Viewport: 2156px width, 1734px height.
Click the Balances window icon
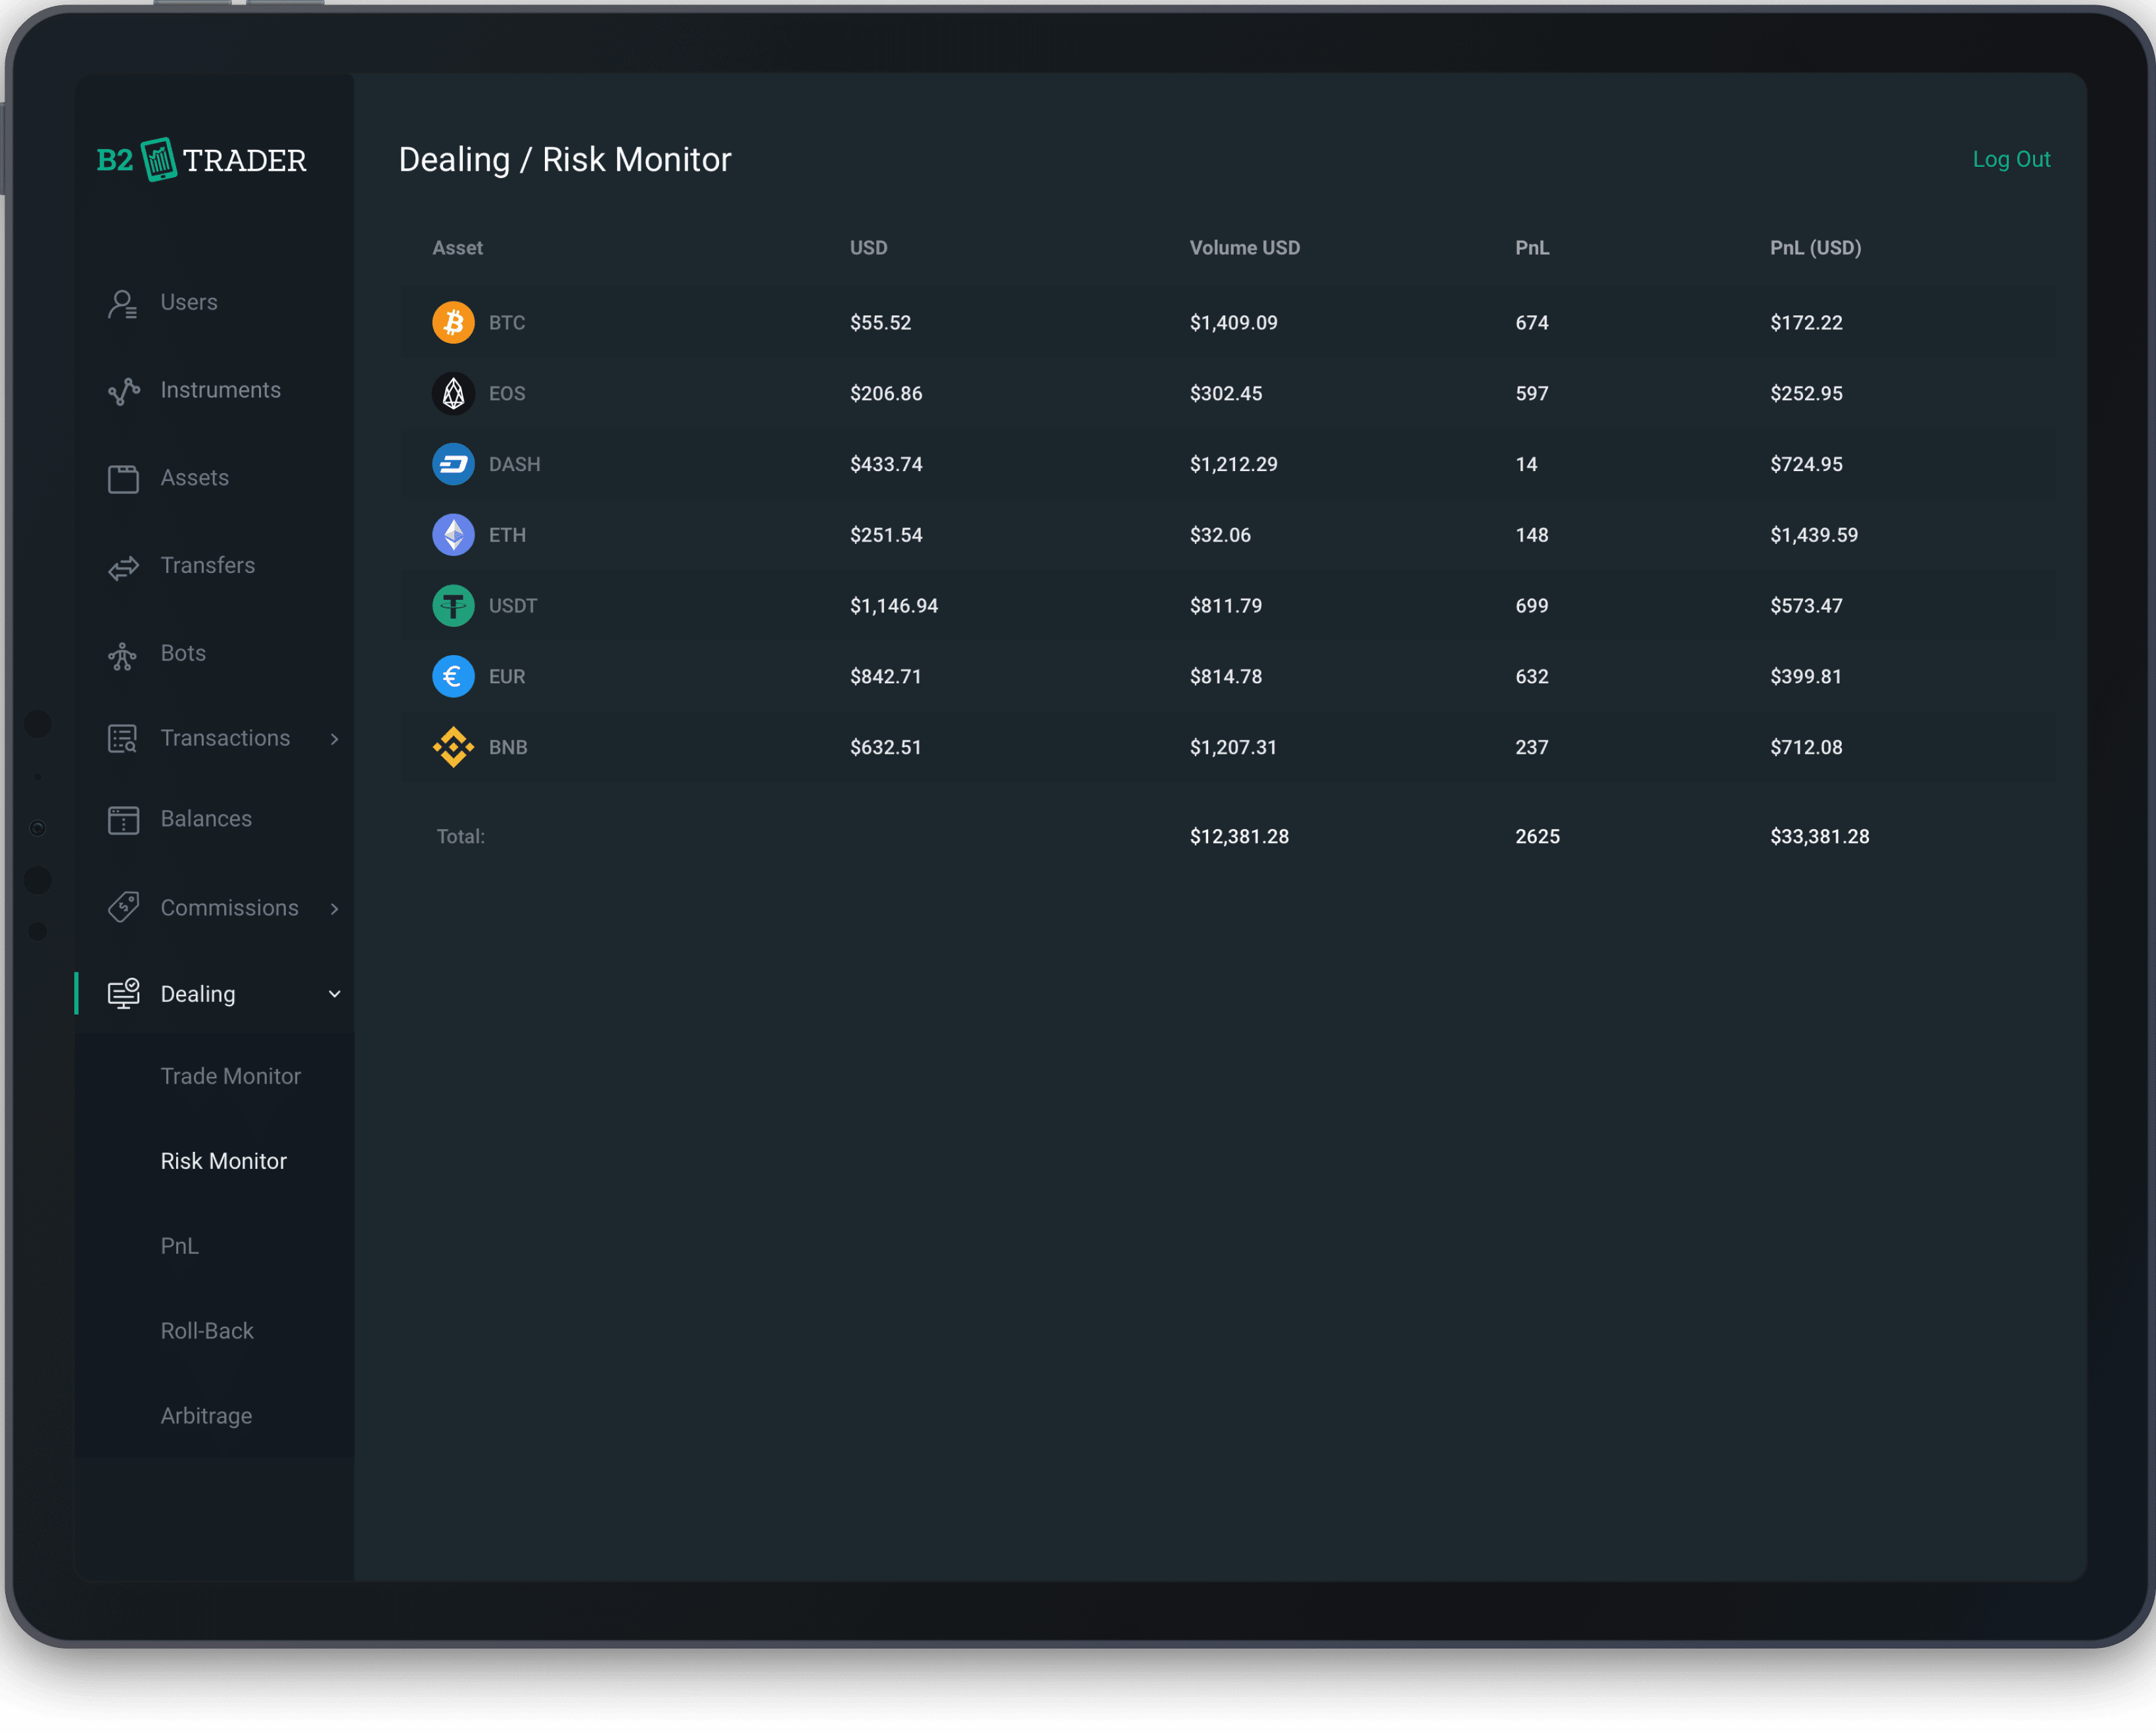coord(123,819)
